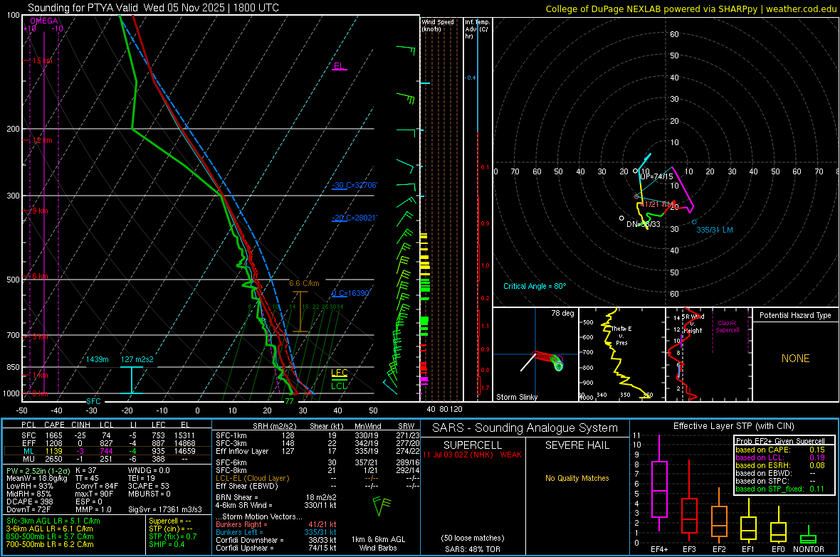This screenshot has height=557, width=840.
Task: Click the '335/31 LM' hodograph label
Action: click(x=715, y=230)
